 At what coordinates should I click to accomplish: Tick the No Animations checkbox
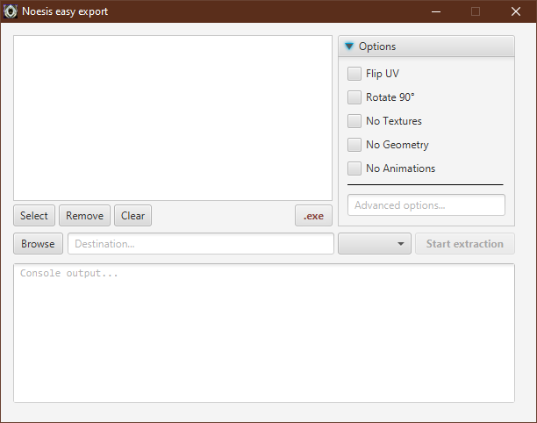(x=354, y=168)
